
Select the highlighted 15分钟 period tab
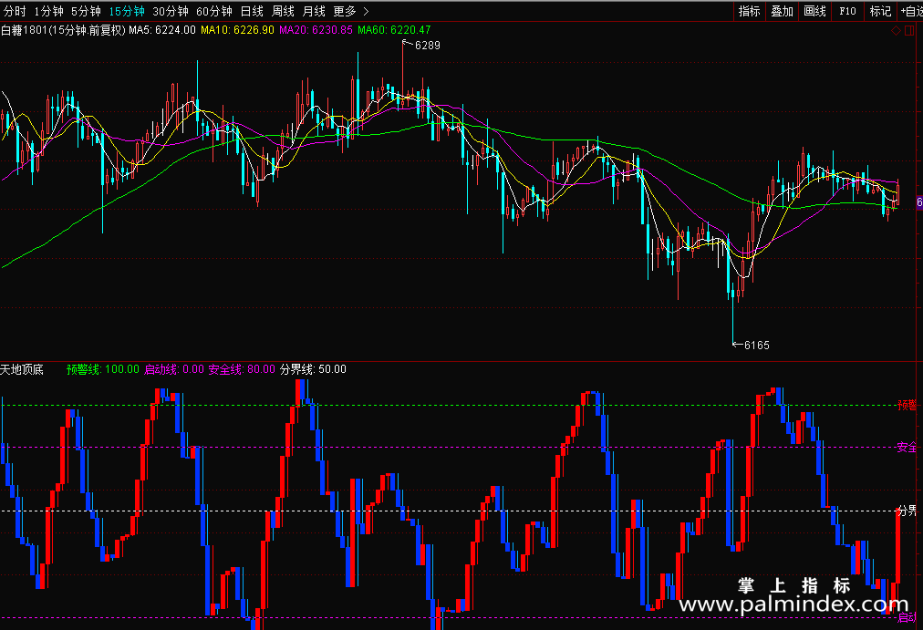[x=127, y=11]
